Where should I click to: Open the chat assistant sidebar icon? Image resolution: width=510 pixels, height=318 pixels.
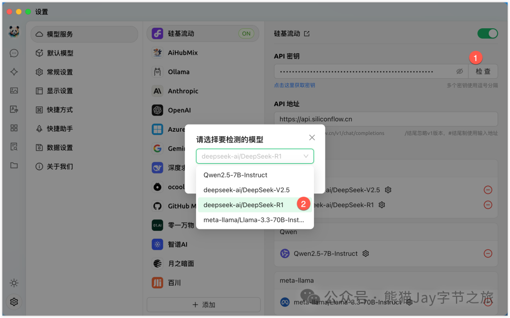point(14,53)
